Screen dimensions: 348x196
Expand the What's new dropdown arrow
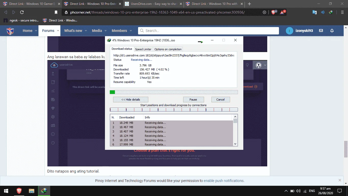click(86, 31)
